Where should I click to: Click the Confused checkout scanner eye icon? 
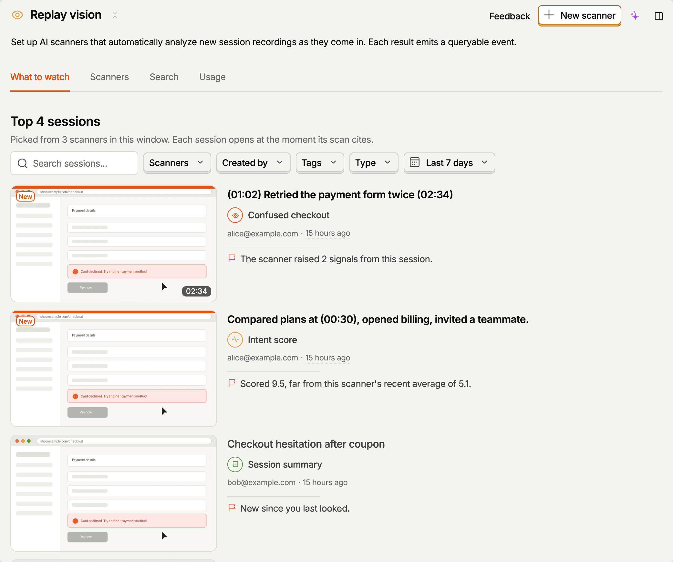click(235, 215)
